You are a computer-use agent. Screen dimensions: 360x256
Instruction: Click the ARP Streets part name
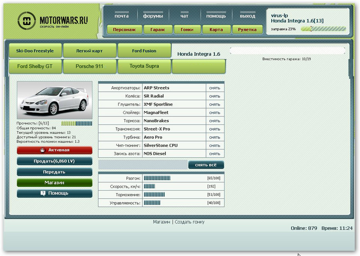(x=156, y=88)
